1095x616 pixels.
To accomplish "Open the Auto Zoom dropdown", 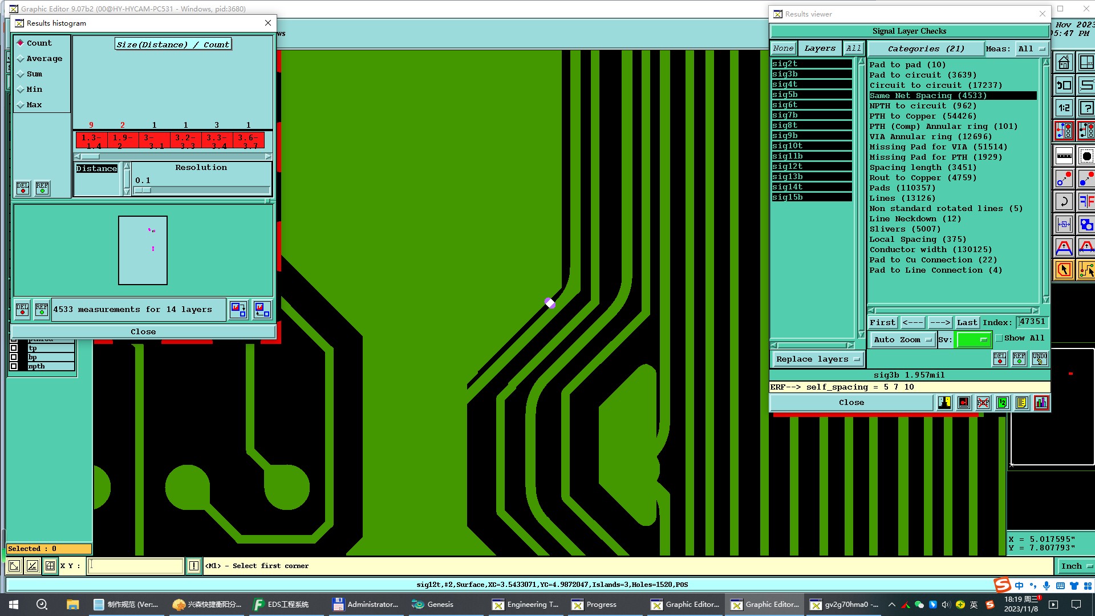I will click(x=902, y=340).
